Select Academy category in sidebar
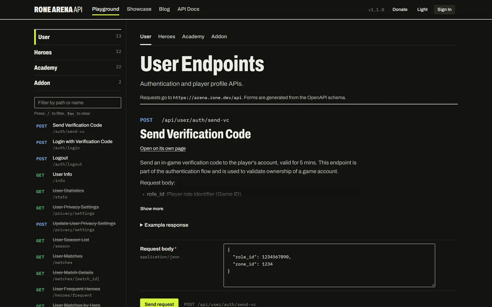This screenshot has height=307, width=492. coord(78,68)
